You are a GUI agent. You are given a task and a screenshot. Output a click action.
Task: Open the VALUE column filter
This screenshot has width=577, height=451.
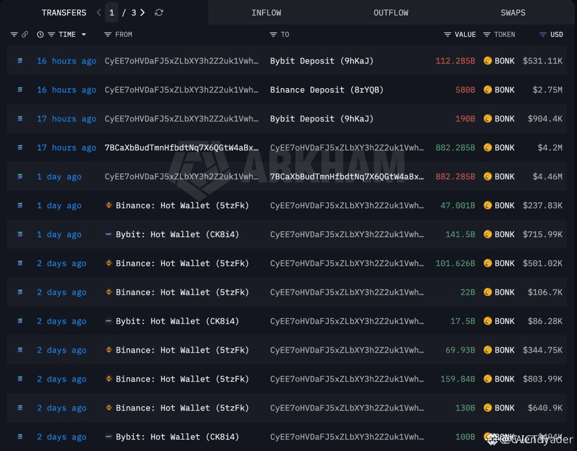(447, 34)
